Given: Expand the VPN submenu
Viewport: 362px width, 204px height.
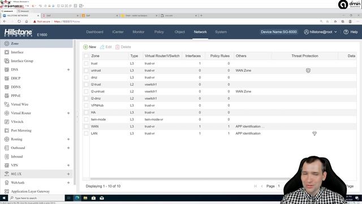Looking at the screenshot, I should tap(68, 165).
